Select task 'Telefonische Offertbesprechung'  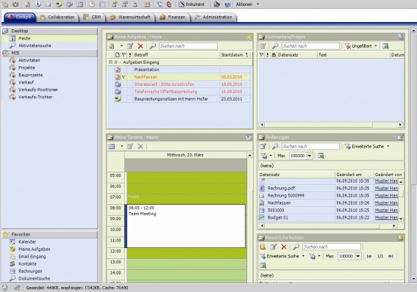coord(179,92)
